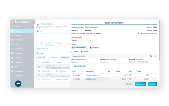Tick checkbox of Bed & Breakfast row
The width and height of the screenshot is (169, 106).
[x=39, y=71]
